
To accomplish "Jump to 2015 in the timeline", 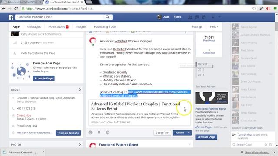I will [201, 69].
